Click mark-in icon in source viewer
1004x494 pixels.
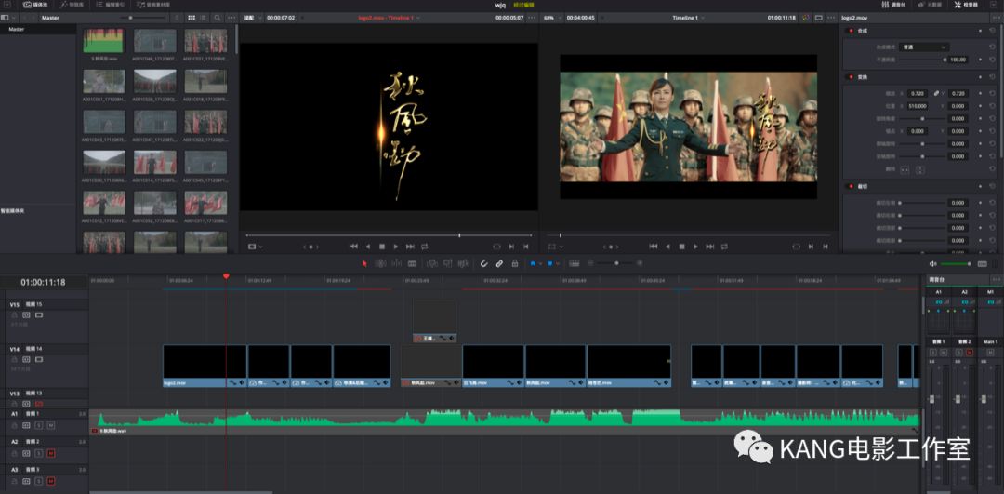tap(511, 246)
